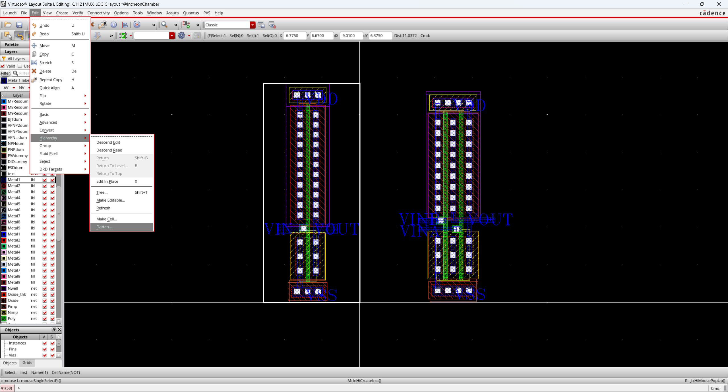This screenshot has height=392, width=728.
Task: Click the Palette panel header button
Action: [15, 44]
